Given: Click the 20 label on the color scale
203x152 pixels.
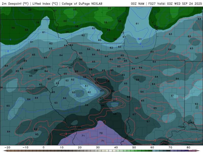Looking at the screenshot, I should pyautogui.click(x=80, y=147).
